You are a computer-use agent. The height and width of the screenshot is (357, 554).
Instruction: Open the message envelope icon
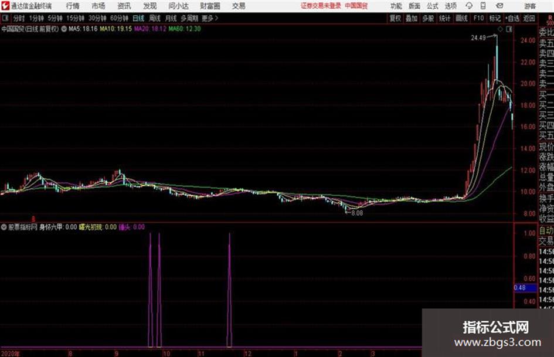(499, 6)
